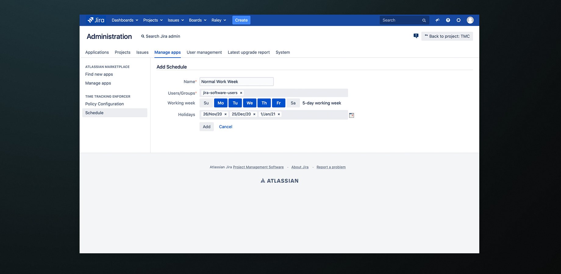Remove jira-software-users group tag
The height and width of the screenshot is (274, 561).
[241, 93]
